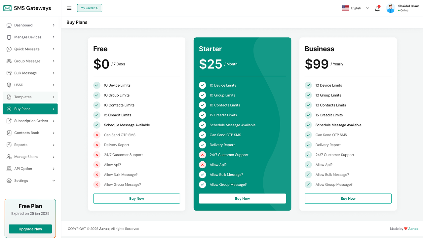Click Buy Now on Starter plan
The width and height of the screenshot is (423, 238).
(x=242, y=199)
